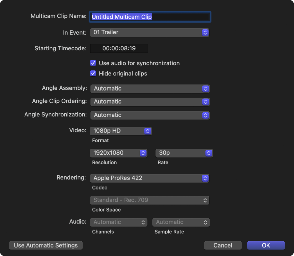Cancel the multicam clip creation

[223, 245]
